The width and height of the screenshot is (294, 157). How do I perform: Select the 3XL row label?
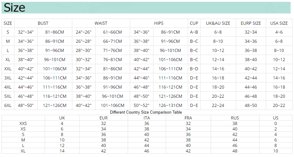click(8, 78)
